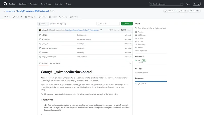Open the main branch selector
204x115 pixels.
(x=43, y=24)
